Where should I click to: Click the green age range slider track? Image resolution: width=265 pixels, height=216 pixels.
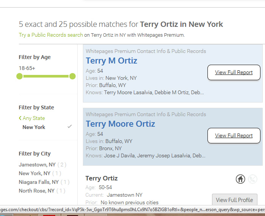point(46,76)
